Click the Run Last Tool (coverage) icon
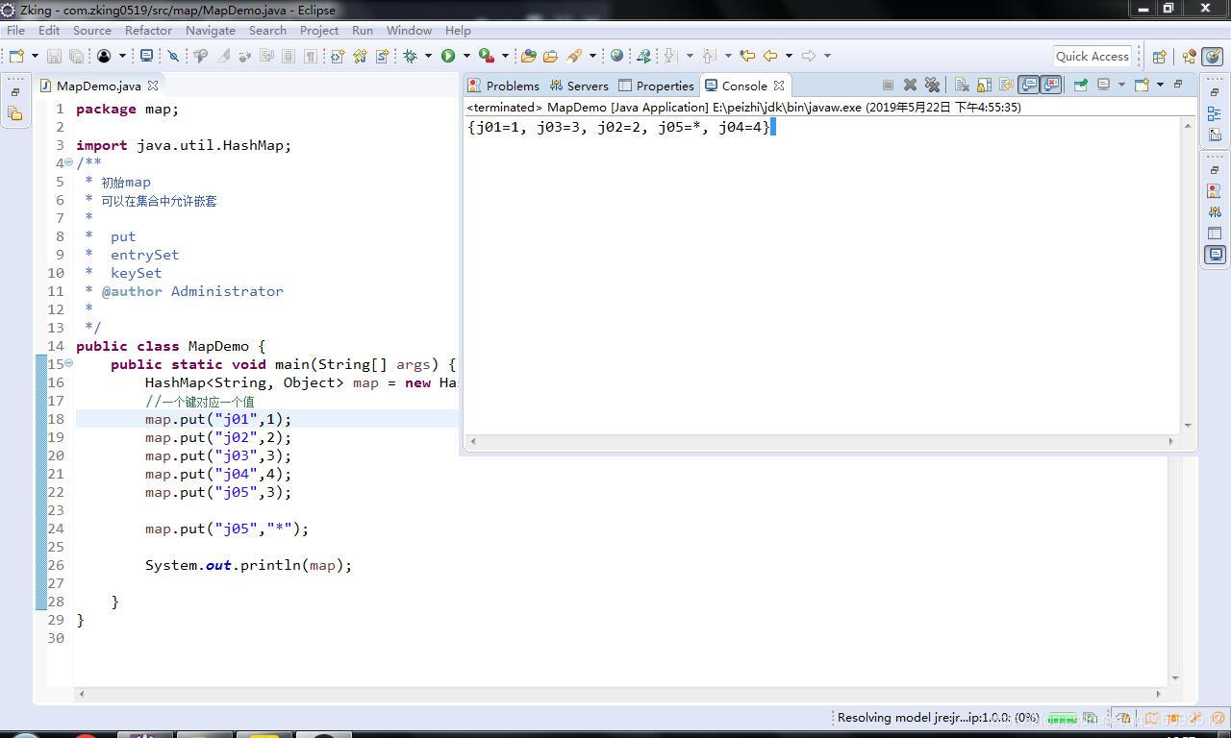 click(487, 56)
